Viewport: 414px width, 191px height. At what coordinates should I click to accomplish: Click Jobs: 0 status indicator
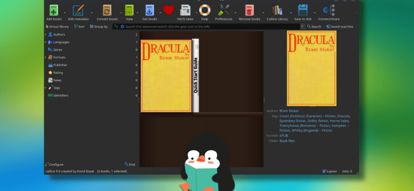347,171
